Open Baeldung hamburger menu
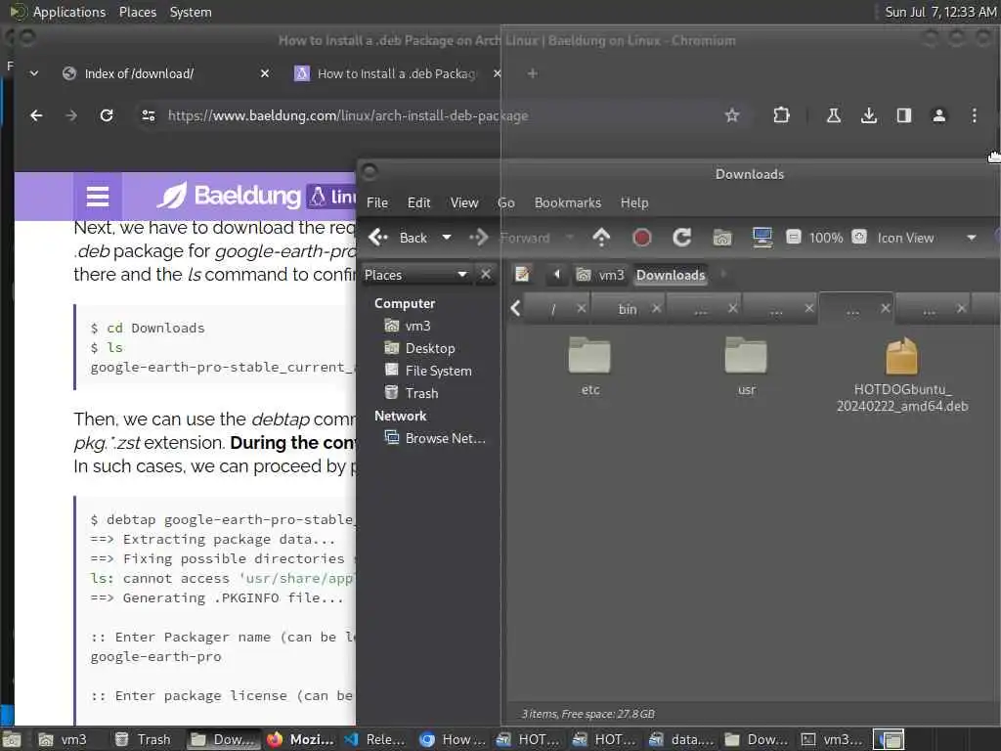 (98, 196)
